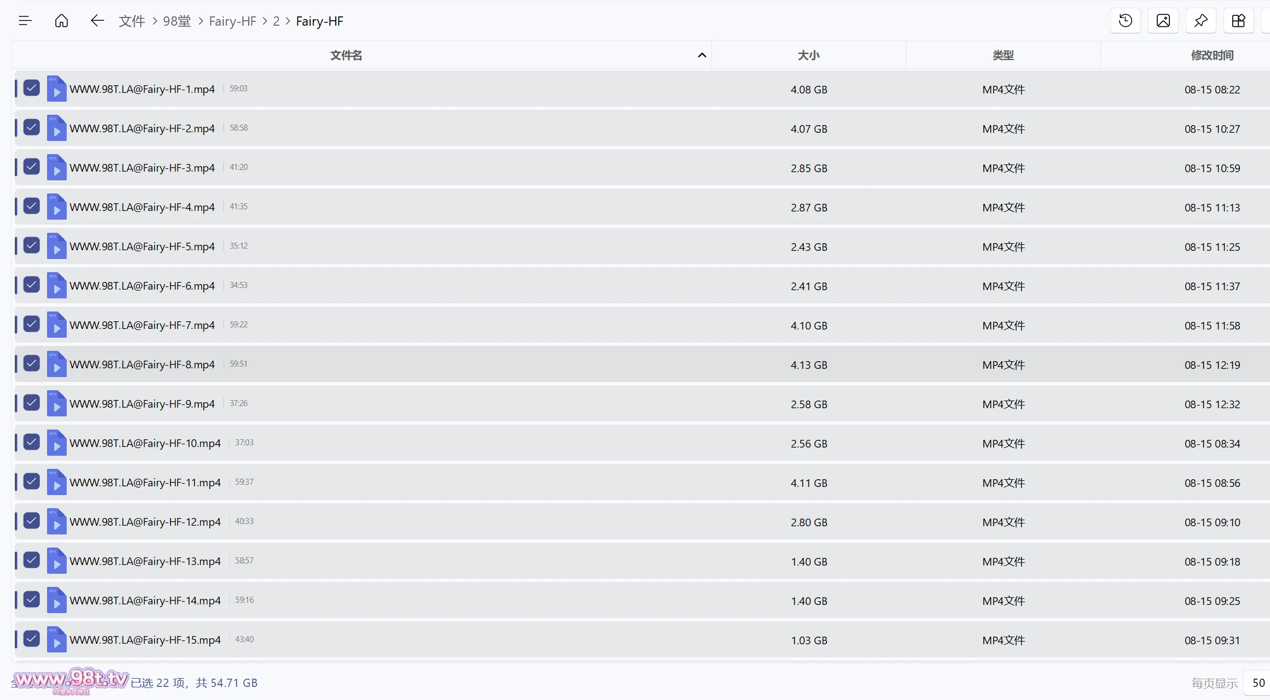The image size is (1270, 700).
Task: Click the MP4 icon of Fairy-HF-14.mp4
Action: click(x=56, y=600)
